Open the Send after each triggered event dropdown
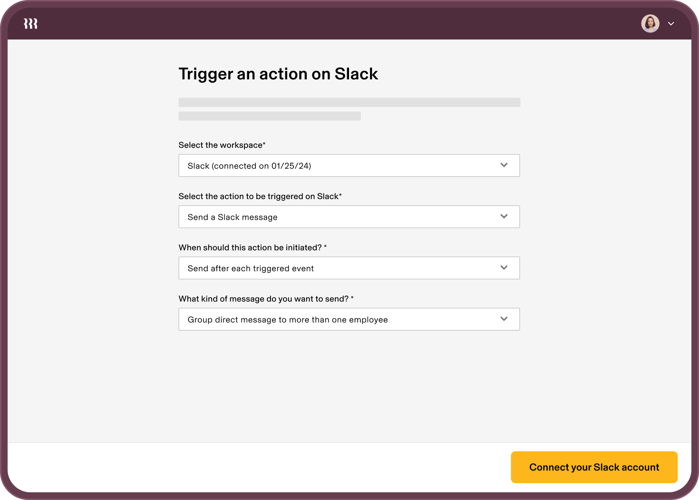 pos(349,268)
